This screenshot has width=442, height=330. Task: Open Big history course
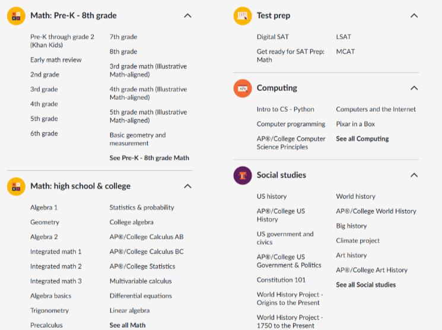351,226
